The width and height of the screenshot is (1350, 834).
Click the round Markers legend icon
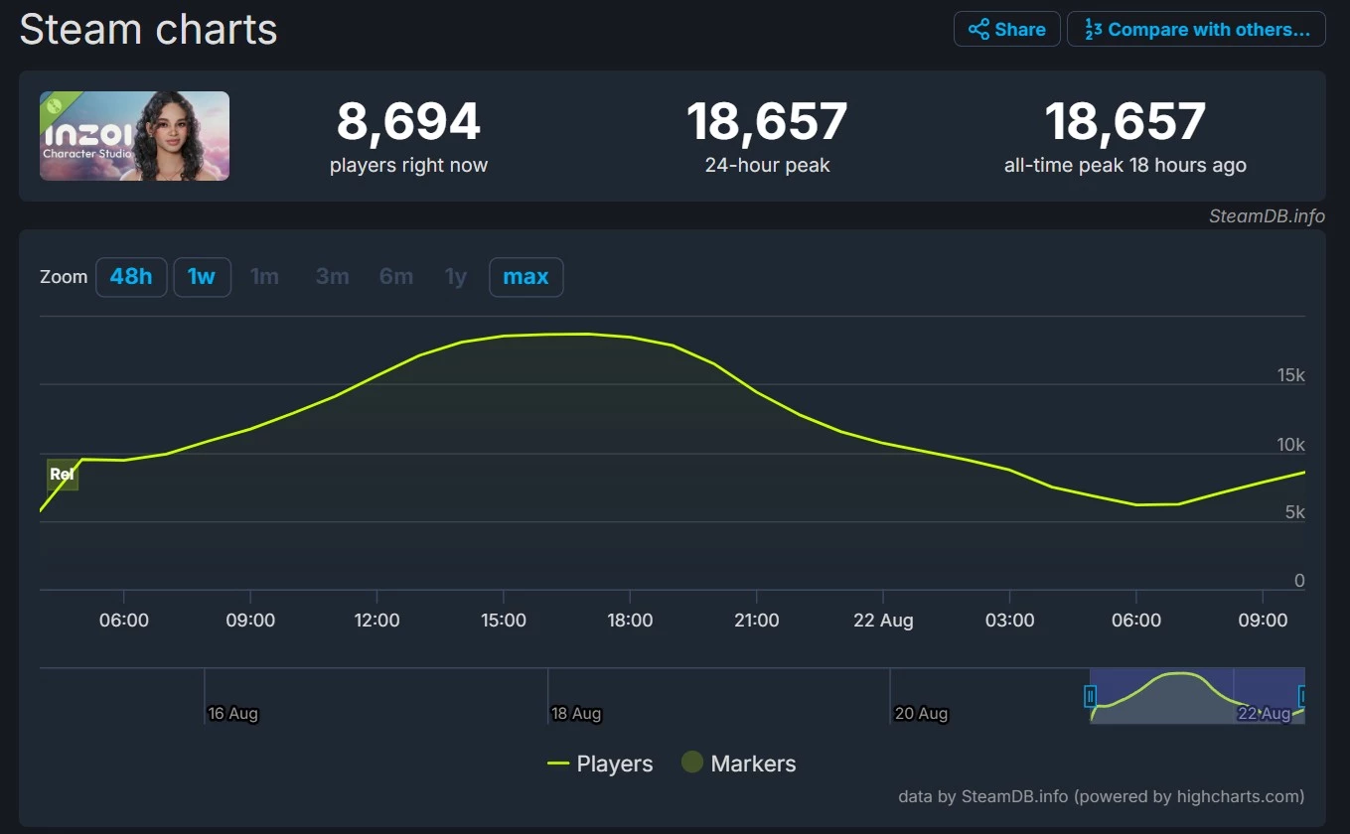coord(692,763)
